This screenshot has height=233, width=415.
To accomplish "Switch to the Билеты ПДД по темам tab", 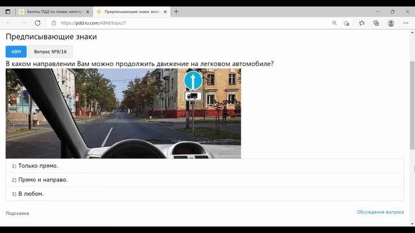I will (x=54, y=12).
